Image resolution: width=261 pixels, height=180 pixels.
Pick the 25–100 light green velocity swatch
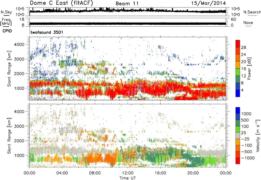(238, 129)
